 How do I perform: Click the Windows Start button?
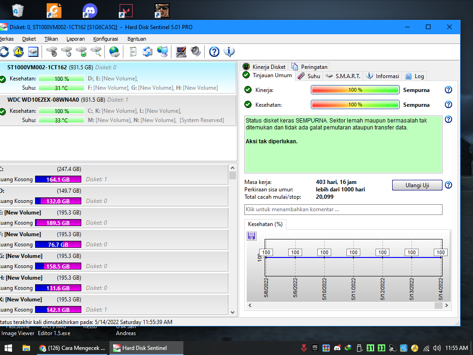point(8,348)
